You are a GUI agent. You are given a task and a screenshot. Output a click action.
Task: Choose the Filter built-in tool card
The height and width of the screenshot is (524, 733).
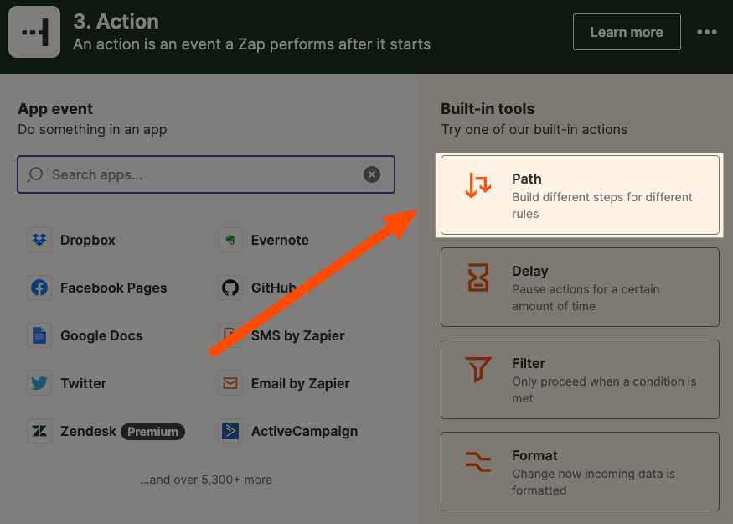tap(580, 379)
